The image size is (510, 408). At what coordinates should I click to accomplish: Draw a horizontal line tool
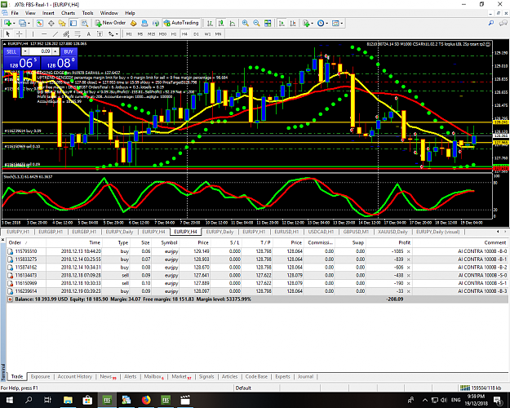(x=44, y=33)
